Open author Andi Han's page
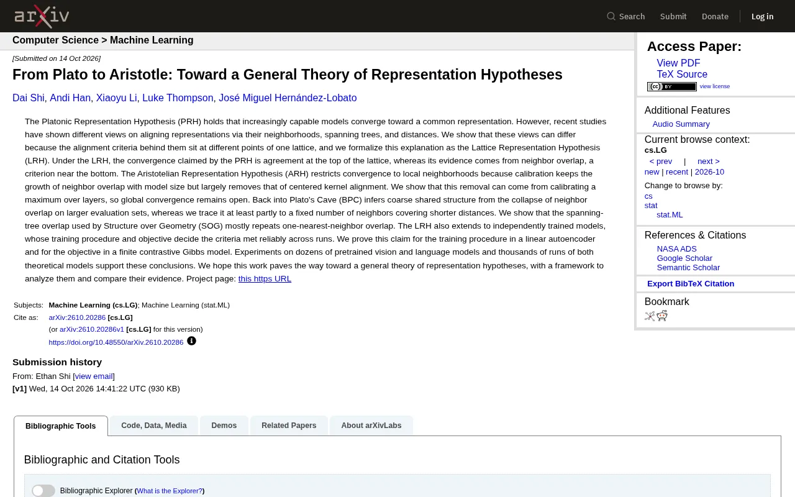This screenshot has width=795, height=497. pos(70,98)
